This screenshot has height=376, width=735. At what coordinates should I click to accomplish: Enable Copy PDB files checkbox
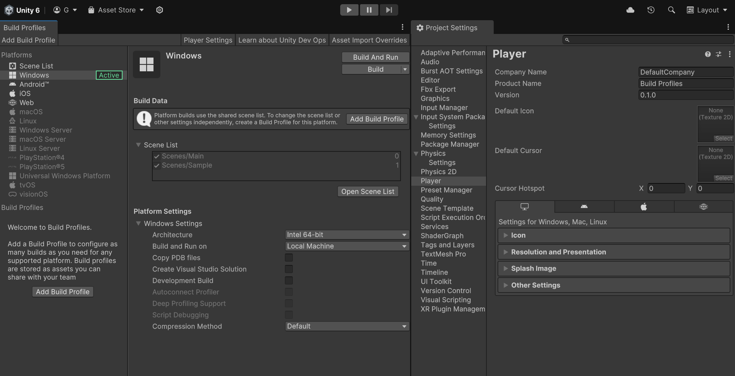289,258
